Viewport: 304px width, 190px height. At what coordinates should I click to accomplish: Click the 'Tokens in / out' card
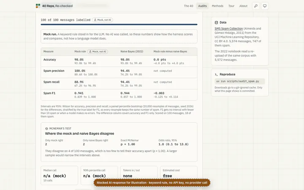pyautogui.click(x=139, y=176)
